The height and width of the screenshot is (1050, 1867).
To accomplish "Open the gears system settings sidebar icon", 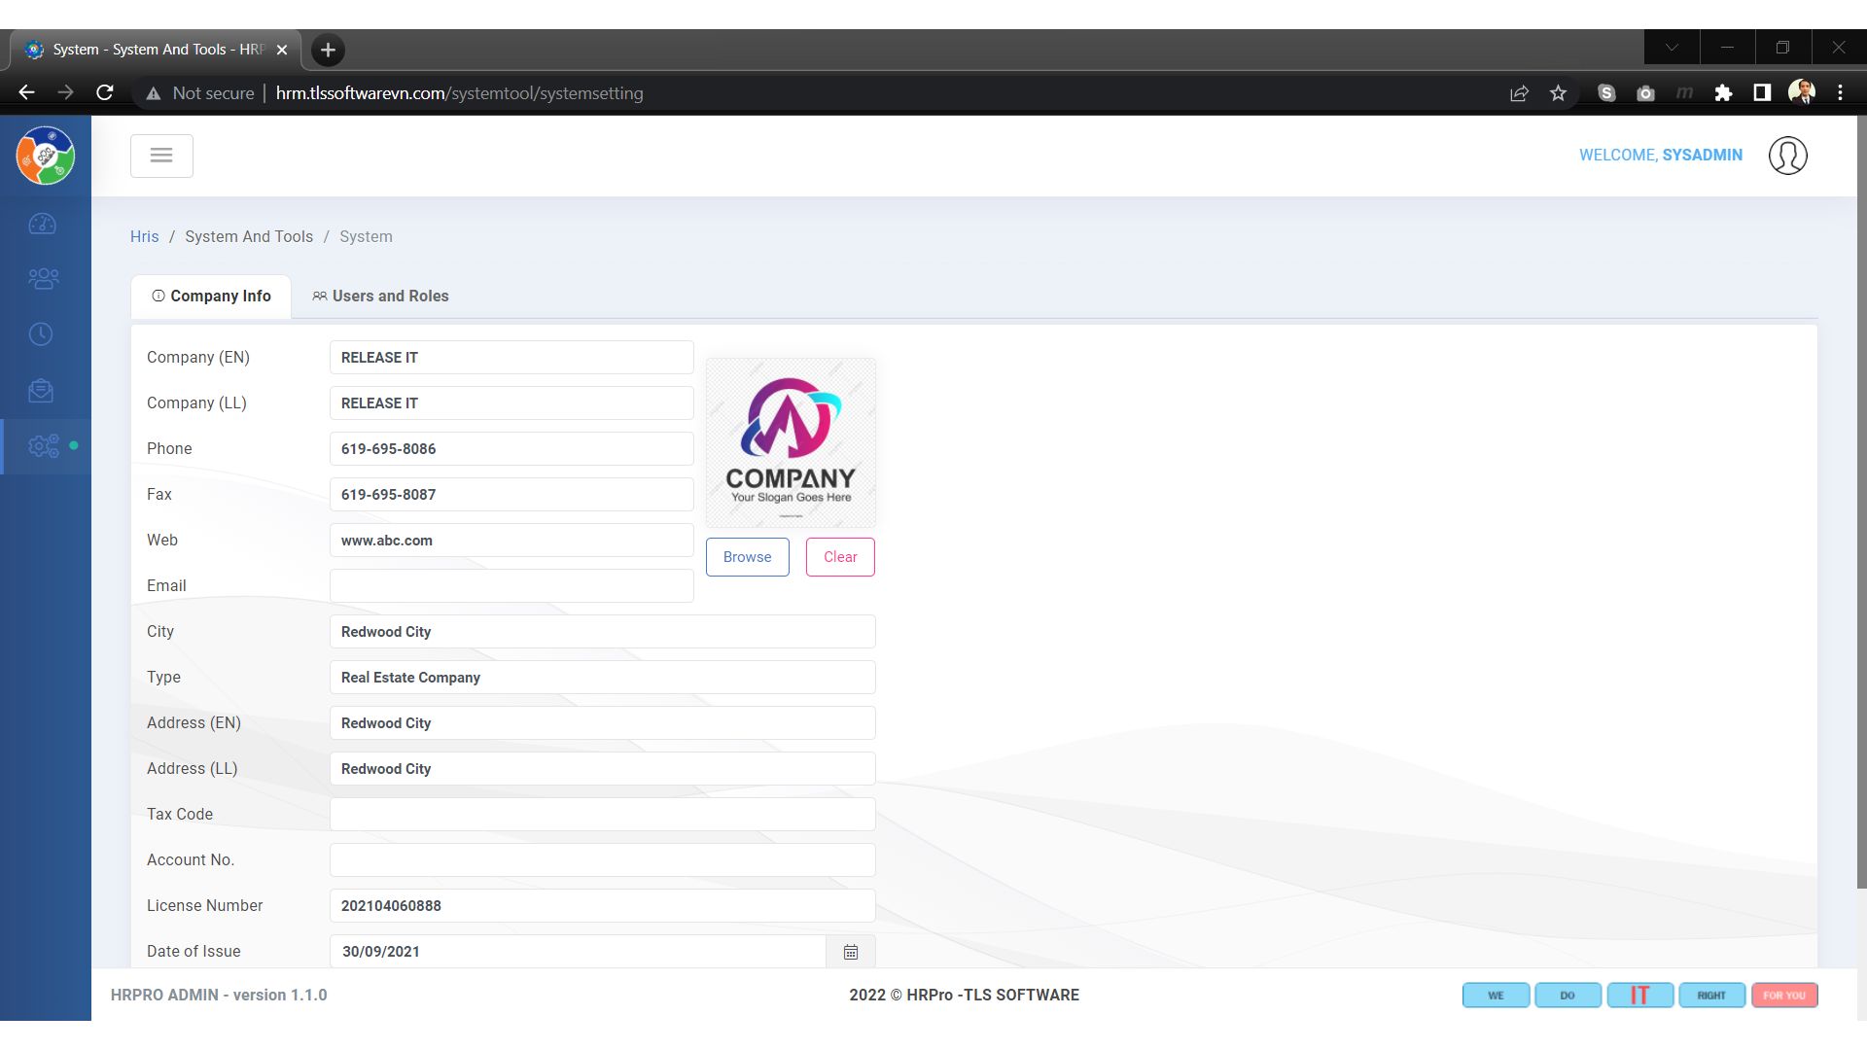I will click(44, 446).
